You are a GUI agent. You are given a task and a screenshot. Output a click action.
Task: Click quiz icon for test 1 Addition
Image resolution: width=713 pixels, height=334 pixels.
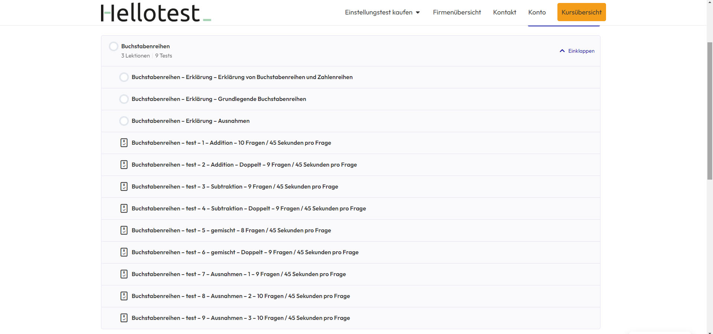point(124,143)
